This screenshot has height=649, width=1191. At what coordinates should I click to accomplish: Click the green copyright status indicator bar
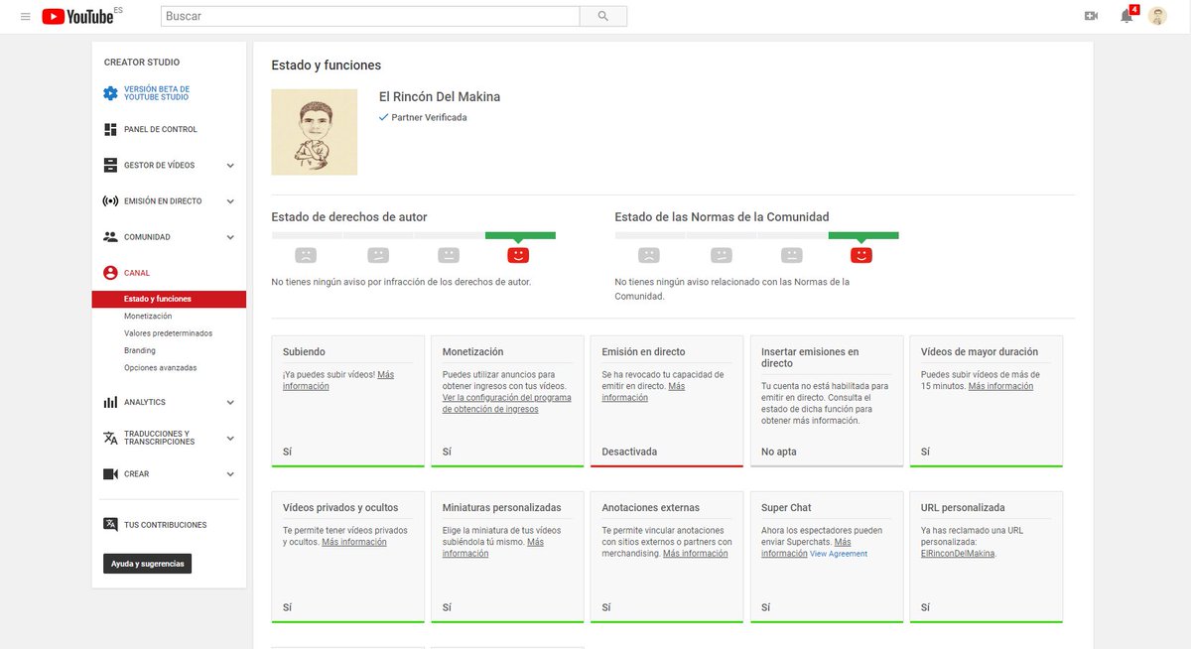tap(520, 235)
